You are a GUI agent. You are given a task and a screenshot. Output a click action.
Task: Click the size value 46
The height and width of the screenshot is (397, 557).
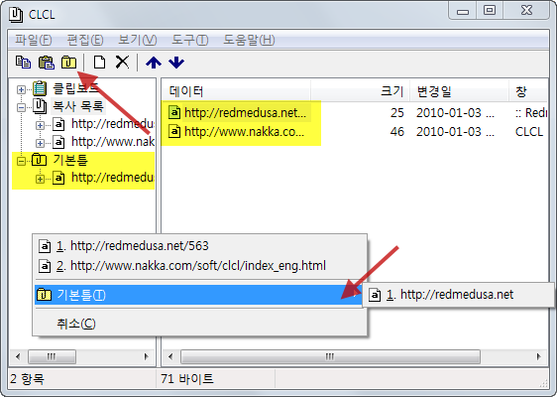point(397,132)
